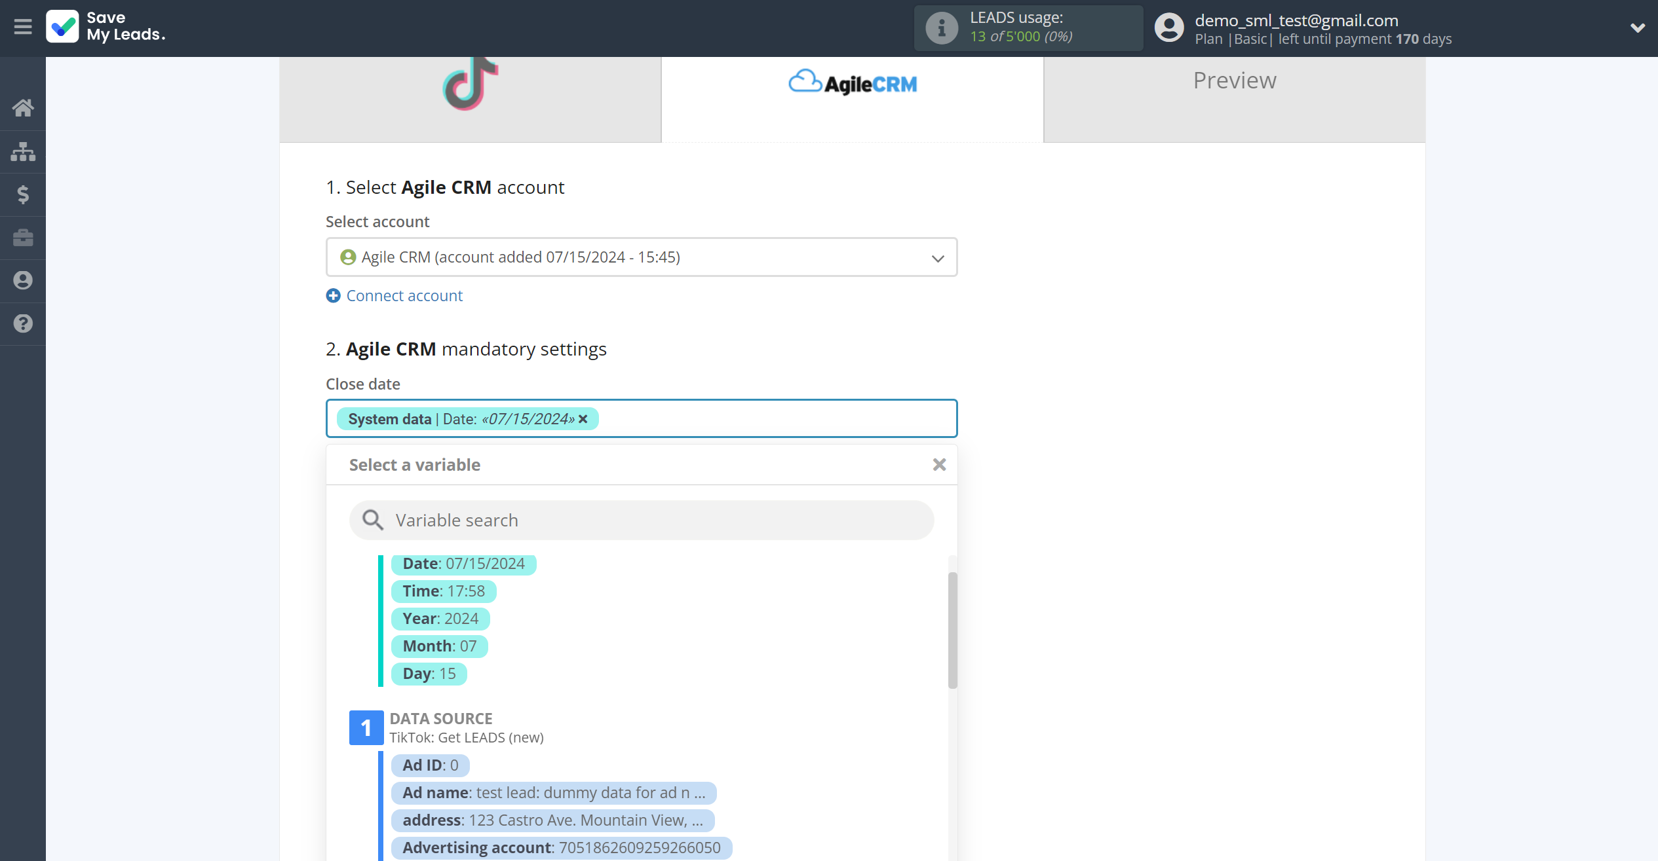Close the Select a variable panel

[x=939, y=465]
